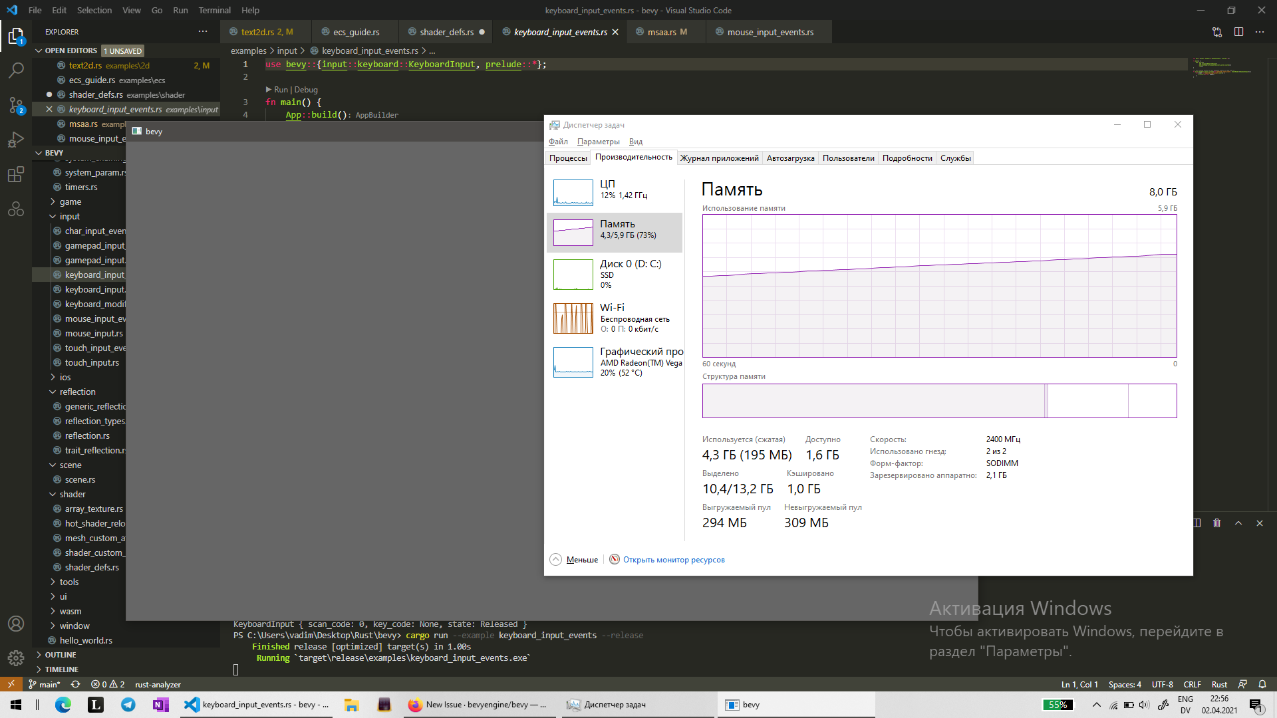The image size is (1277, 718).
Task: Open Run and Debug view
Action: 16,140
